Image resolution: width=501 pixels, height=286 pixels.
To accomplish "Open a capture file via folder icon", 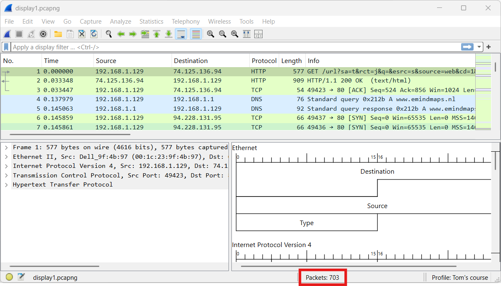I will click(x=58, y=34).
